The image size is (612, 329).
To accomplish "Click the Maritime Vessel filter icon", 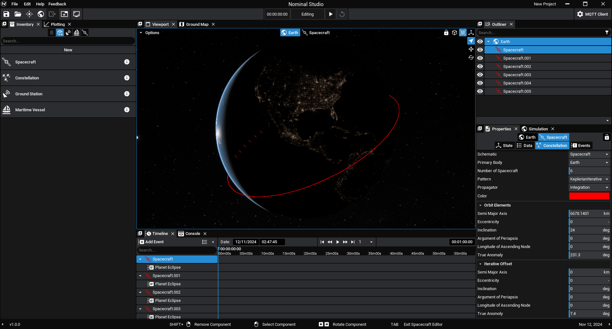I will click(x=76, y=33).
